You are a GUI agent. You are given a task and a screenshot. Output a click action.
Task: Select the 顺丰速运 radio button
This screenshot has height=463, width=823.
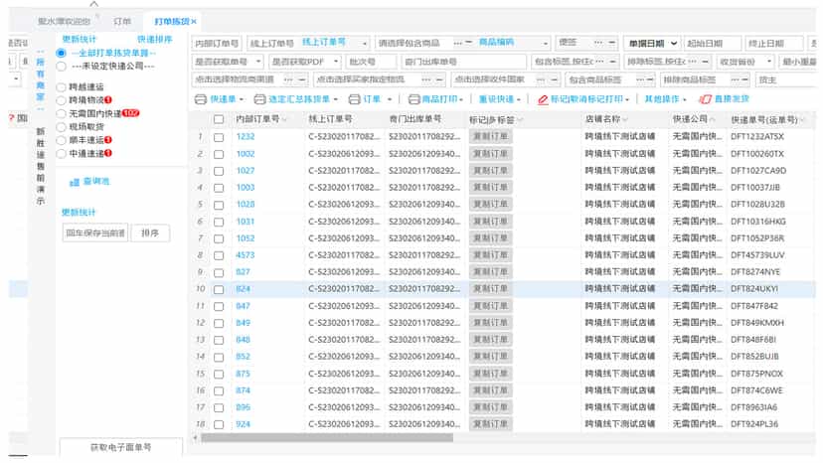click(62, 140)
